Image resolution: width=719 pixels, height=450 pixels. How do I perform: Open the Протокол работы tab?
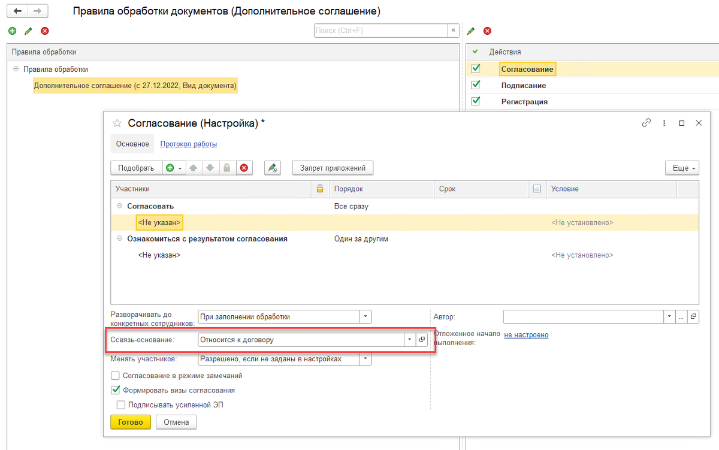click(189, 144)
